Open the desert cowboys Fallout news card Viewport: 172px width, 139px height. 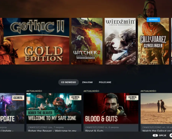click(156, 112)
